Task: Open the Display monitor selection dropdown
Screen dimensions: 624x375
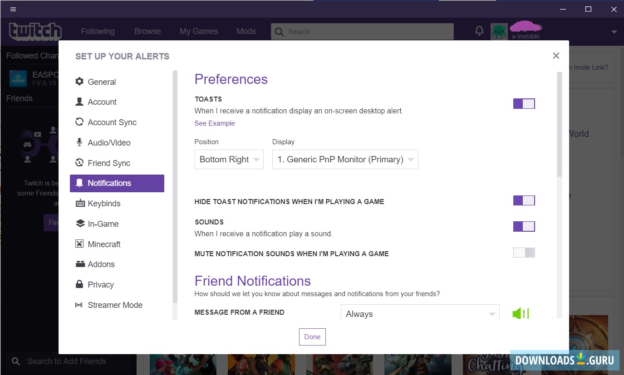Action: point(345,159)
